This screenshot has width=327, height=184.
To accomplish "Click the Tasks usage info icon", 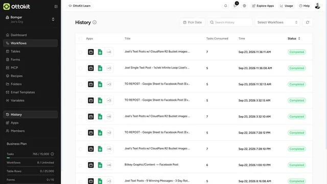I will [52, 154].
